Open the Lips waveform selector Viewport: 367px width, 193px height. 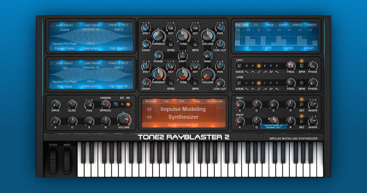click(x=65, y=68)
